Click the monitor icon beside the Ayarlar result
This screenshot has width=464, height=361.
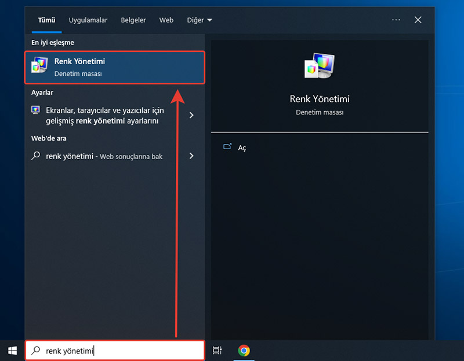36,110
